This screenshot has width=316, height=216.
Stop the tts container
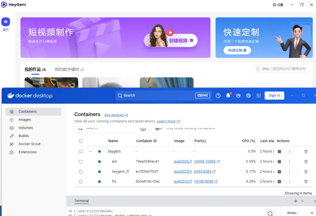click(279, 182)
